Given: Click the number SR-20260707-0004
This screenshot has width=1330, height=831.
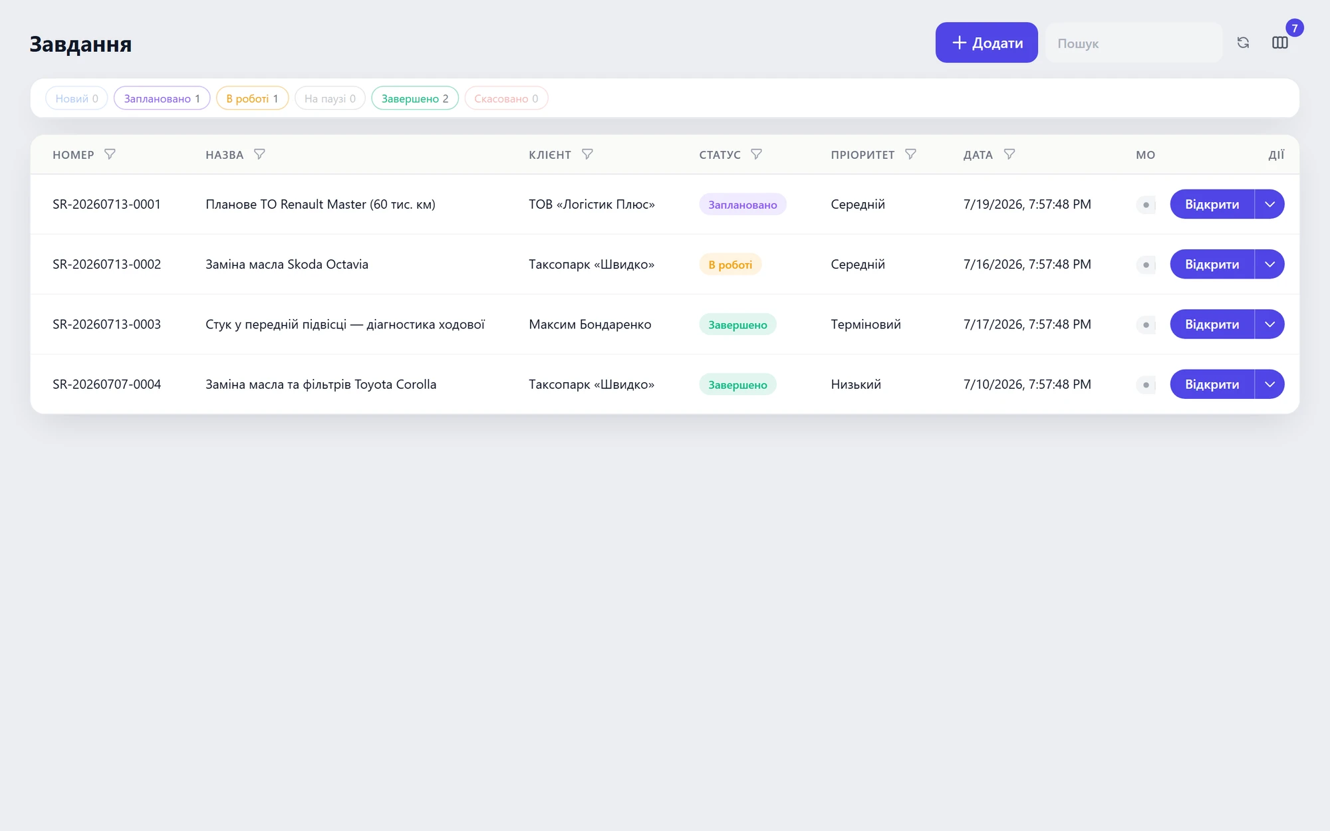Looking at the screenshot, I should pos(106,384).
